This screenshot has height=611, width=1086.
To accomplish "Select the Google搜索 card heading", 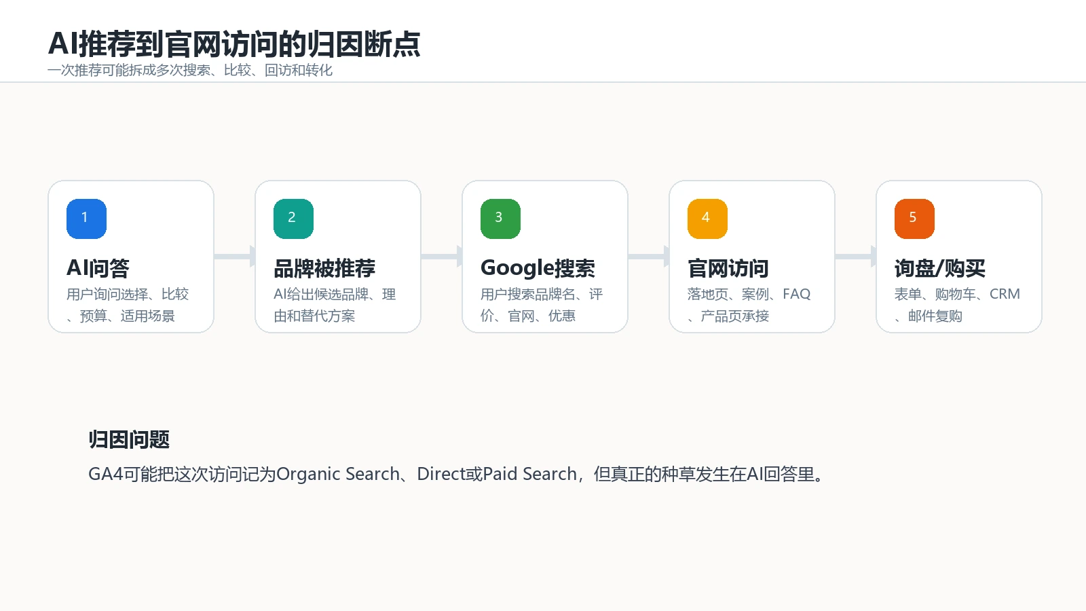I will 538,268.
